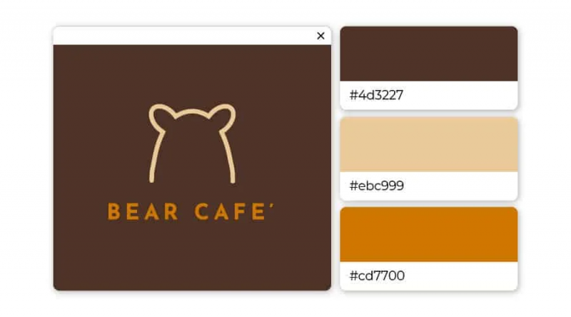Click the #cd7700 hex code text

click(377, 276)
